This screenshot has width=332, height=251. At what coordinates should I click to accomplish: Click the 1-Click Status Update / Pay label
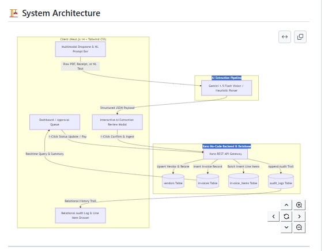[67, 136]
